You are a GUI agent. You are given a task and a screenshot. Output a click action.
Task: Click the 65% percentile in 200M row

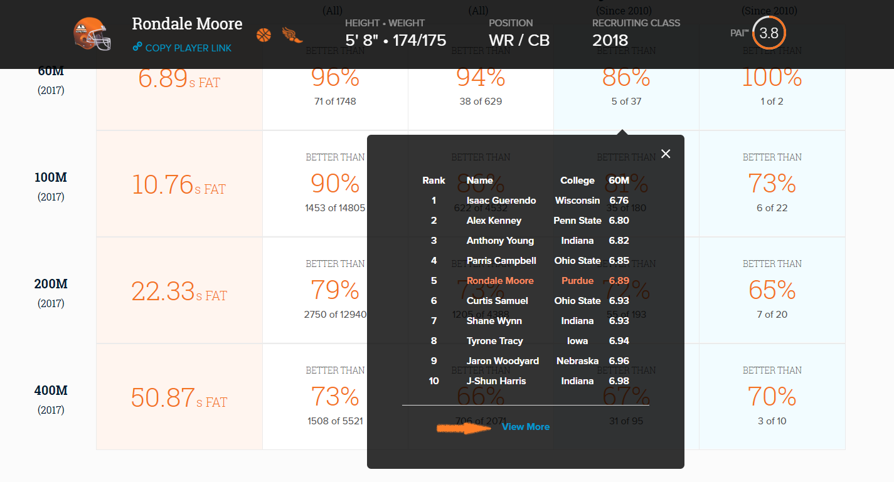772,290
